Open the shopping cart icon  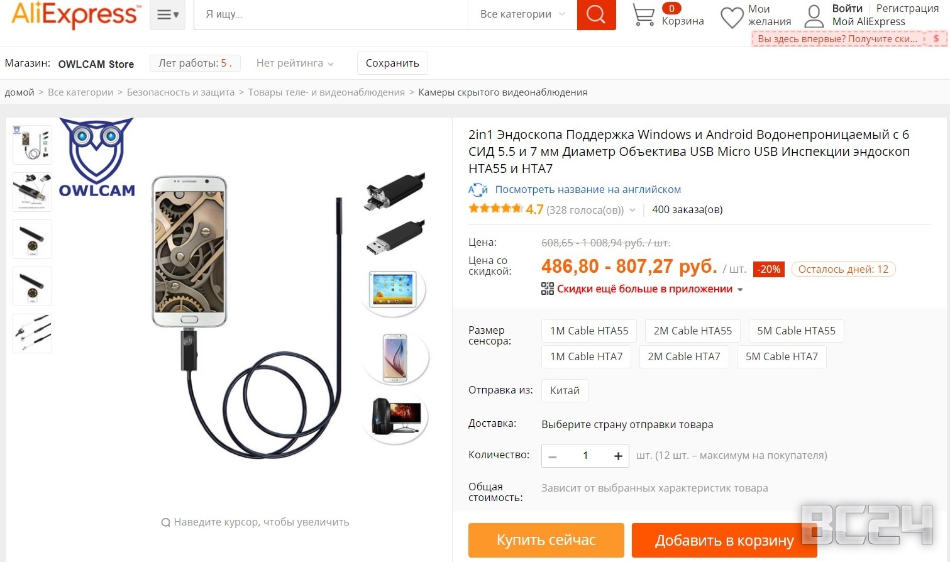coord(643,15)
